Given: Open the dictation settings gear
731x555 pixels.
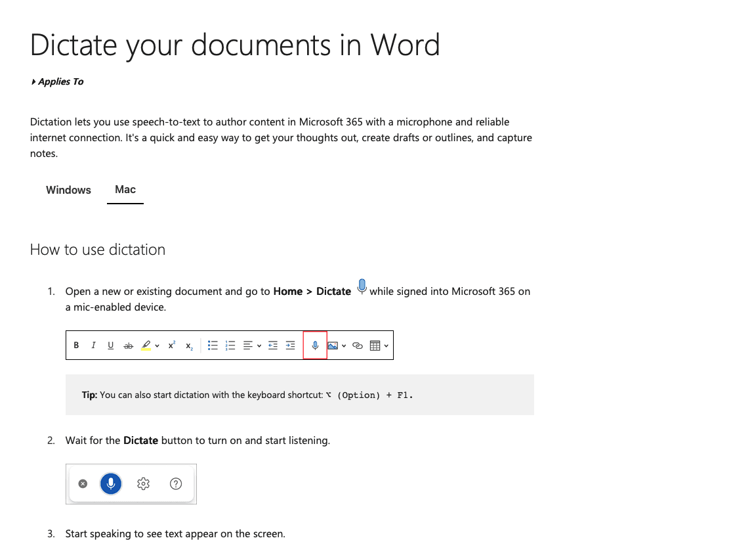Looking at the screenshot, I should pos(143,483).
